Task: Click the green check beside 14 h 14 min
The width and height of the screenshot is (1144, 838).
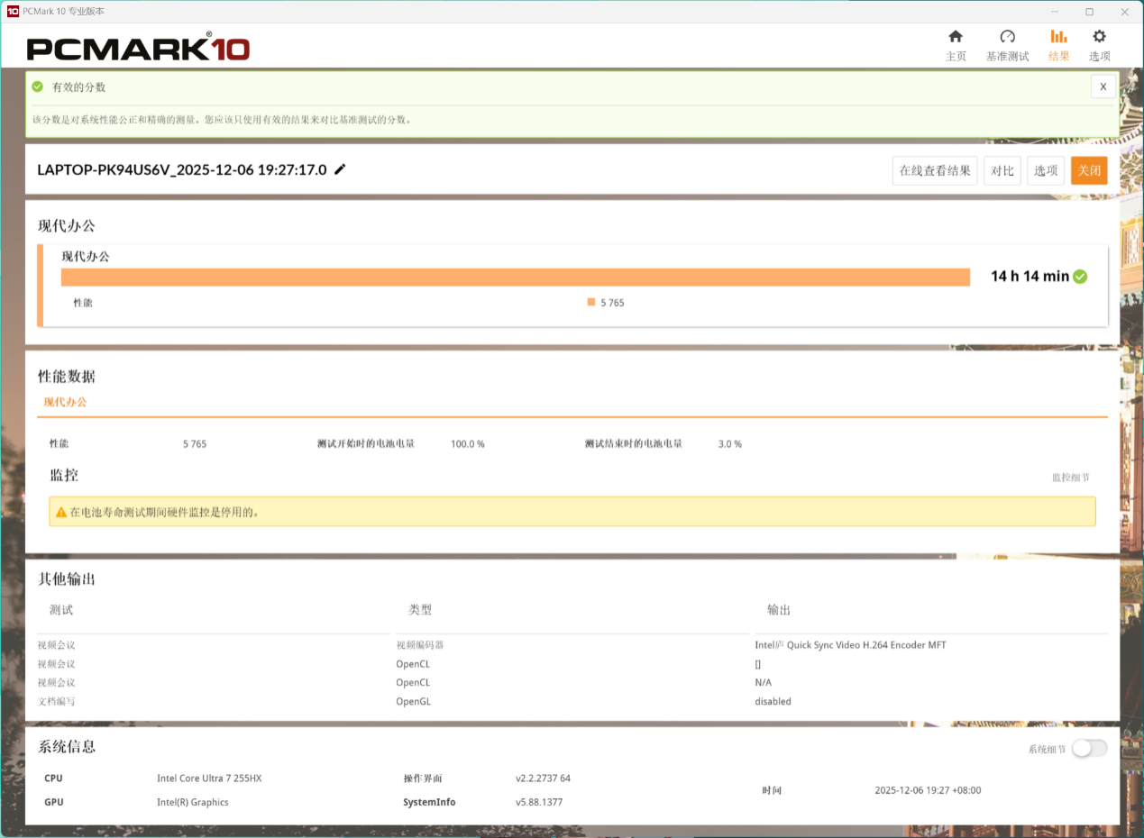Action: point(1080,277)
